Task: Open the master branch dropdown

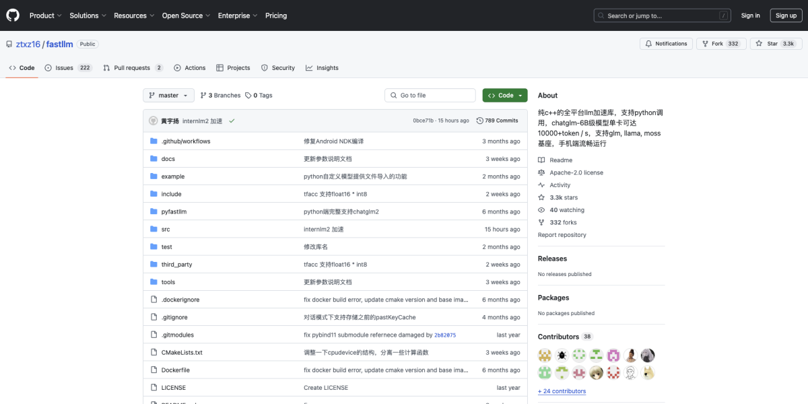Action: 168,96
